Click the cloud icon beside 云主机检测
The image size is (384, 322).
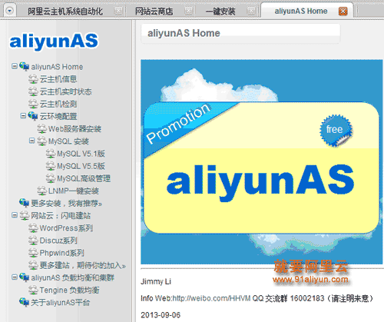coord(33,104)
